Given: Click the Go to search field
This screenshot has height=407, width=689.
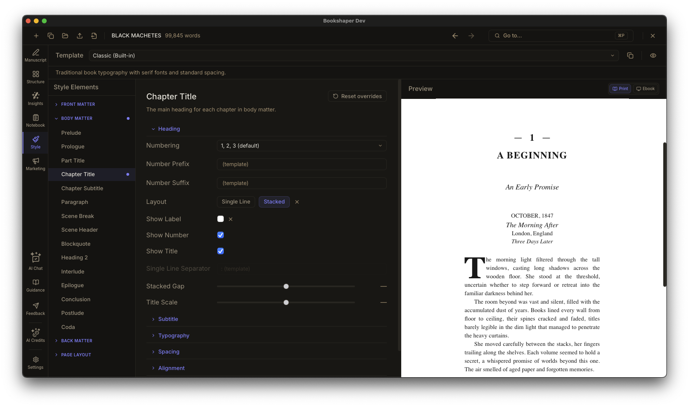Looking at the screenshot, I should pos(561,36).
